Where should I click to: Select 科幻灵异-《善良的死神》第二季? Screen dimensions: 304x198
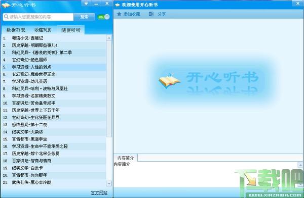coord(54,53)
